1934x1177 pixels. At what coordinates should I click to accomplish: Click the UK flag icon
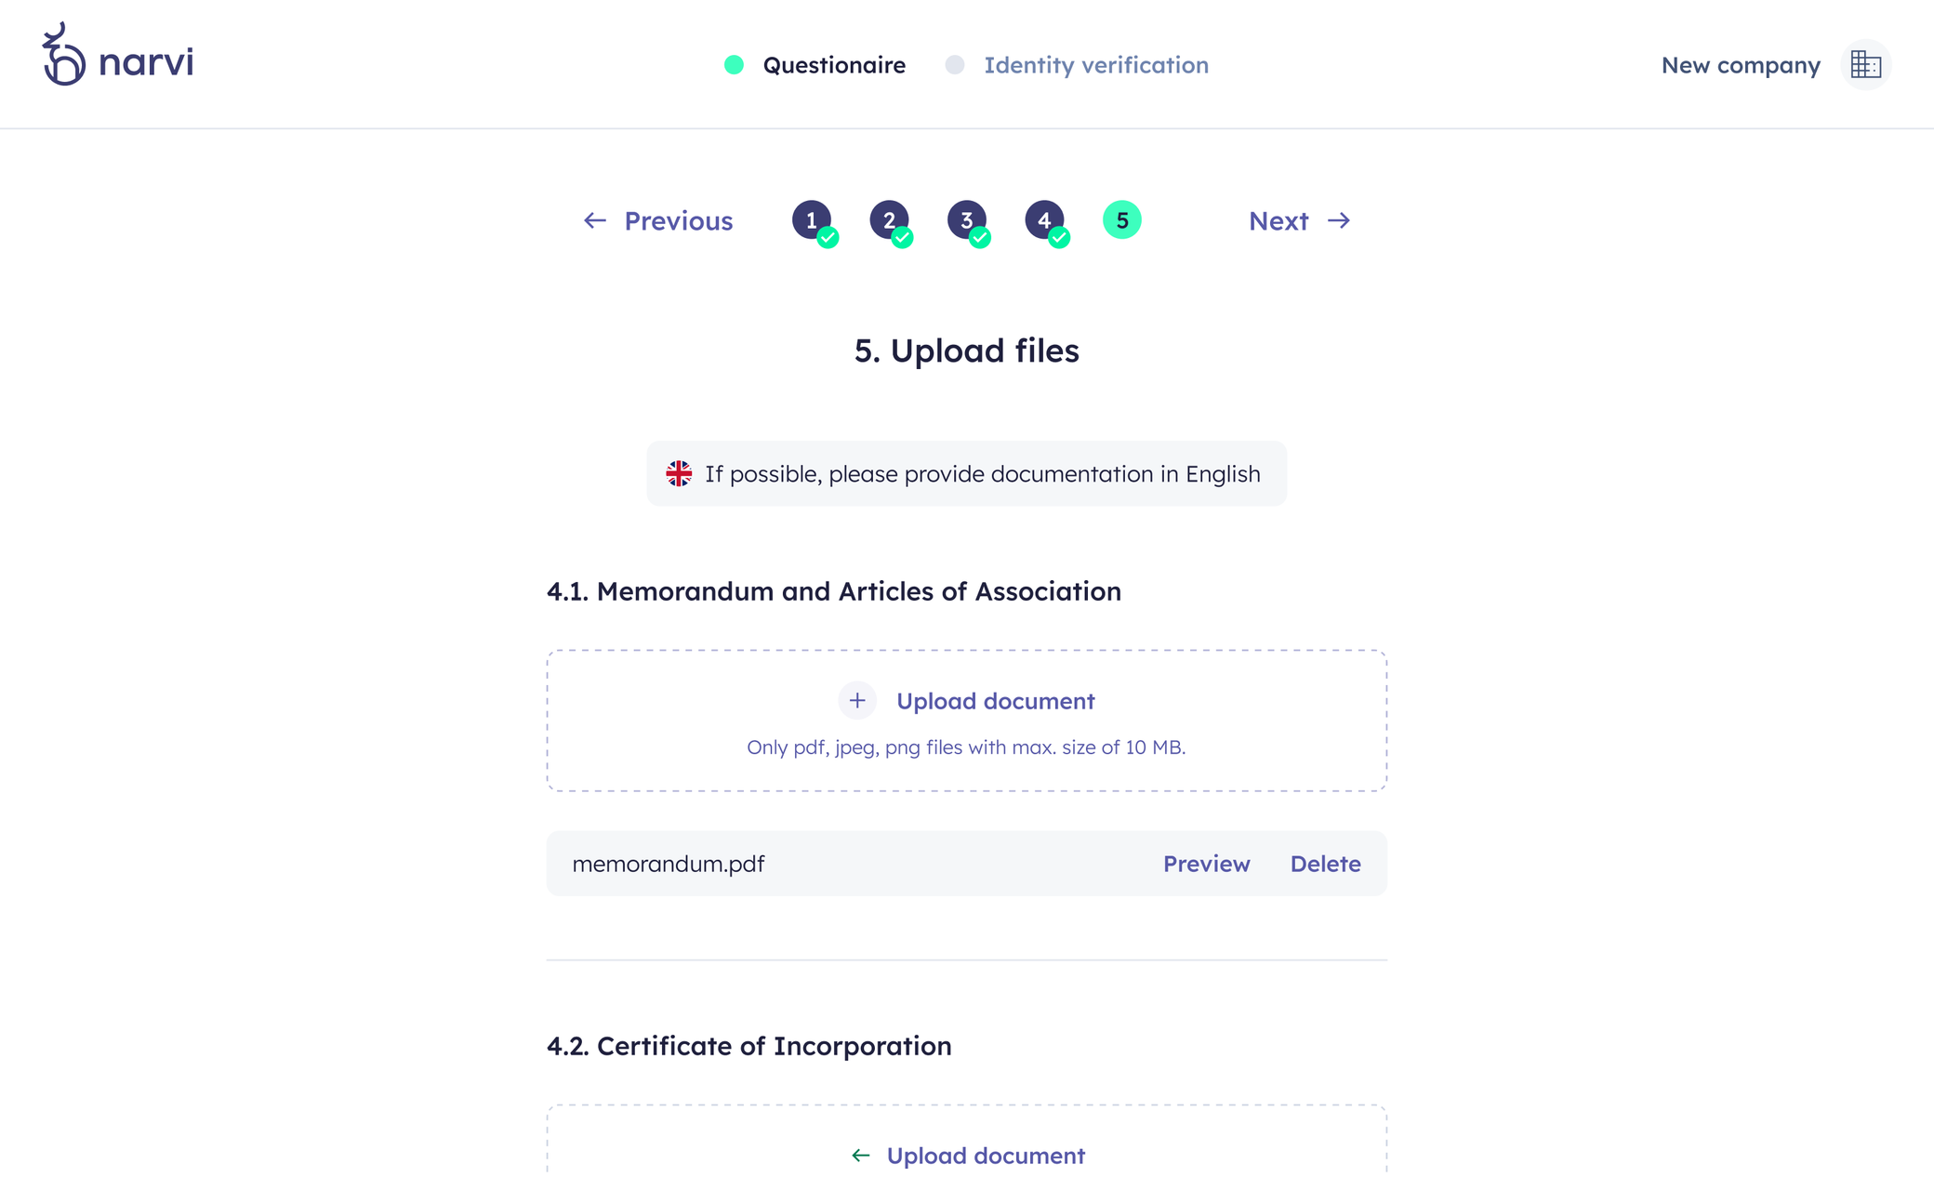pos(679,474)
